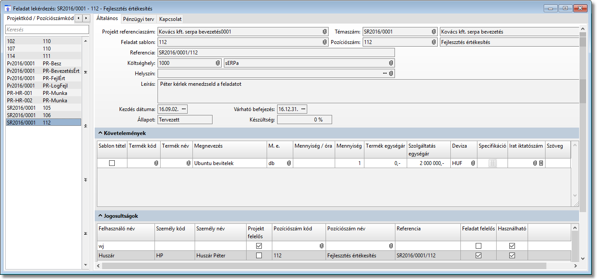Click paperclip icon in Témaszám field
This screenshot has width=597, height=280.
coord(434,32)
